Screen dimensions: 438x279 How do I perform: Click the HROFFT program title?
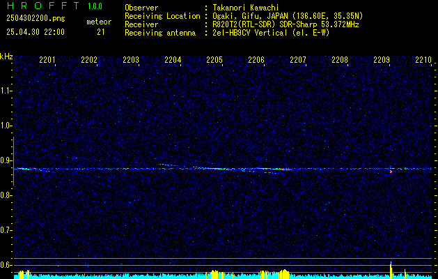(x=43, y=6)
